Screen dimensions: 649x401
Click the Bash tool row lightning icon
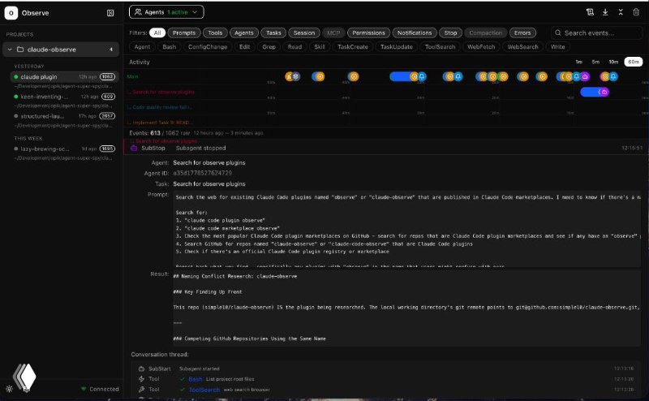[141, 378]
